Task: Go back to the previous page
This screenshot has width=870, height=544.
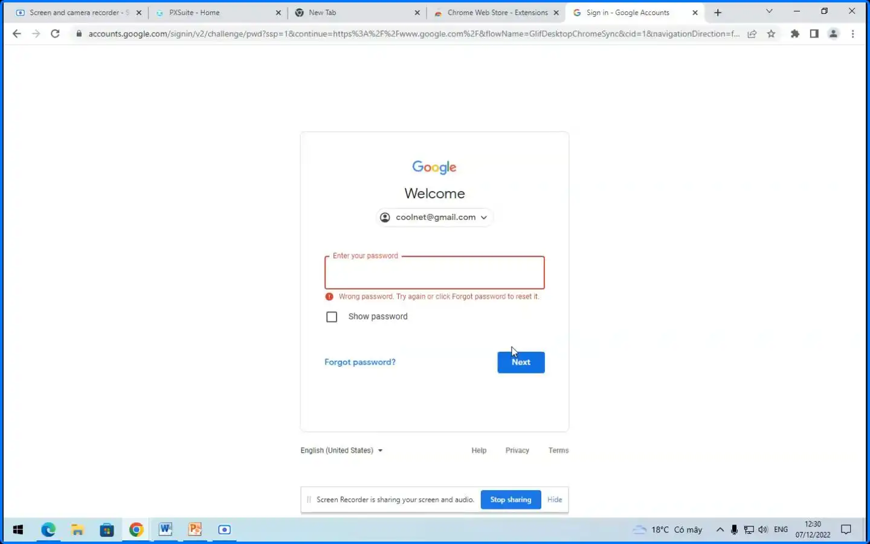Action: (17, 34)
